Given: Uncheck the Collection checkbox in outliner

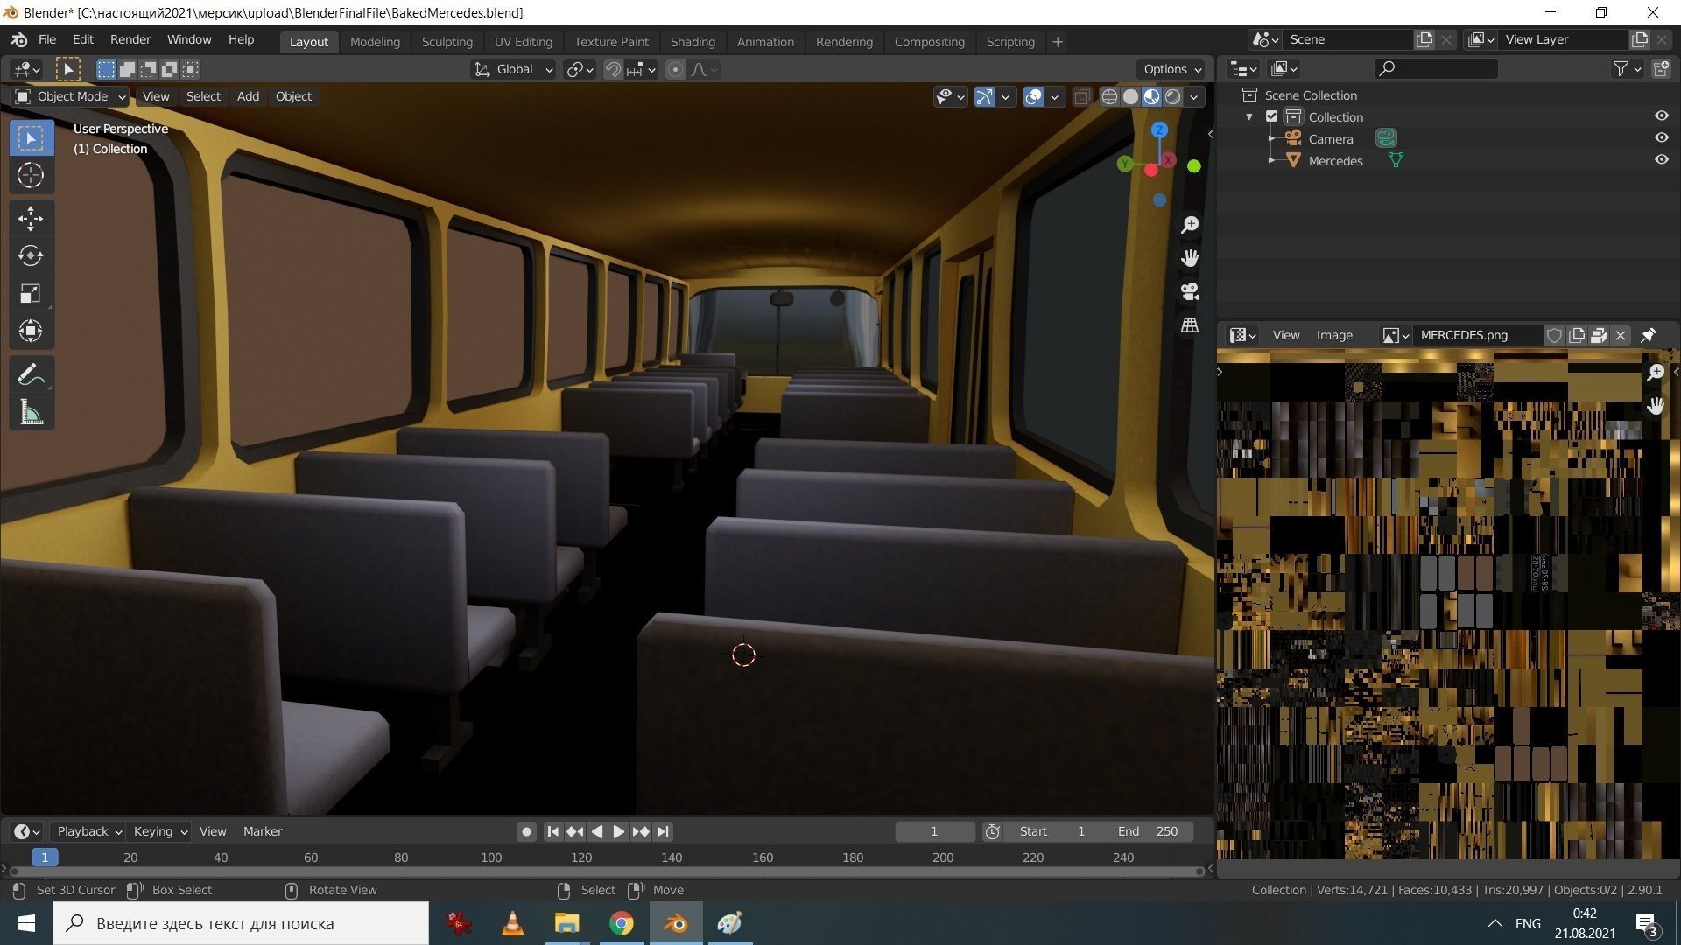Looking at the screenshot, I should point(1271,116).
